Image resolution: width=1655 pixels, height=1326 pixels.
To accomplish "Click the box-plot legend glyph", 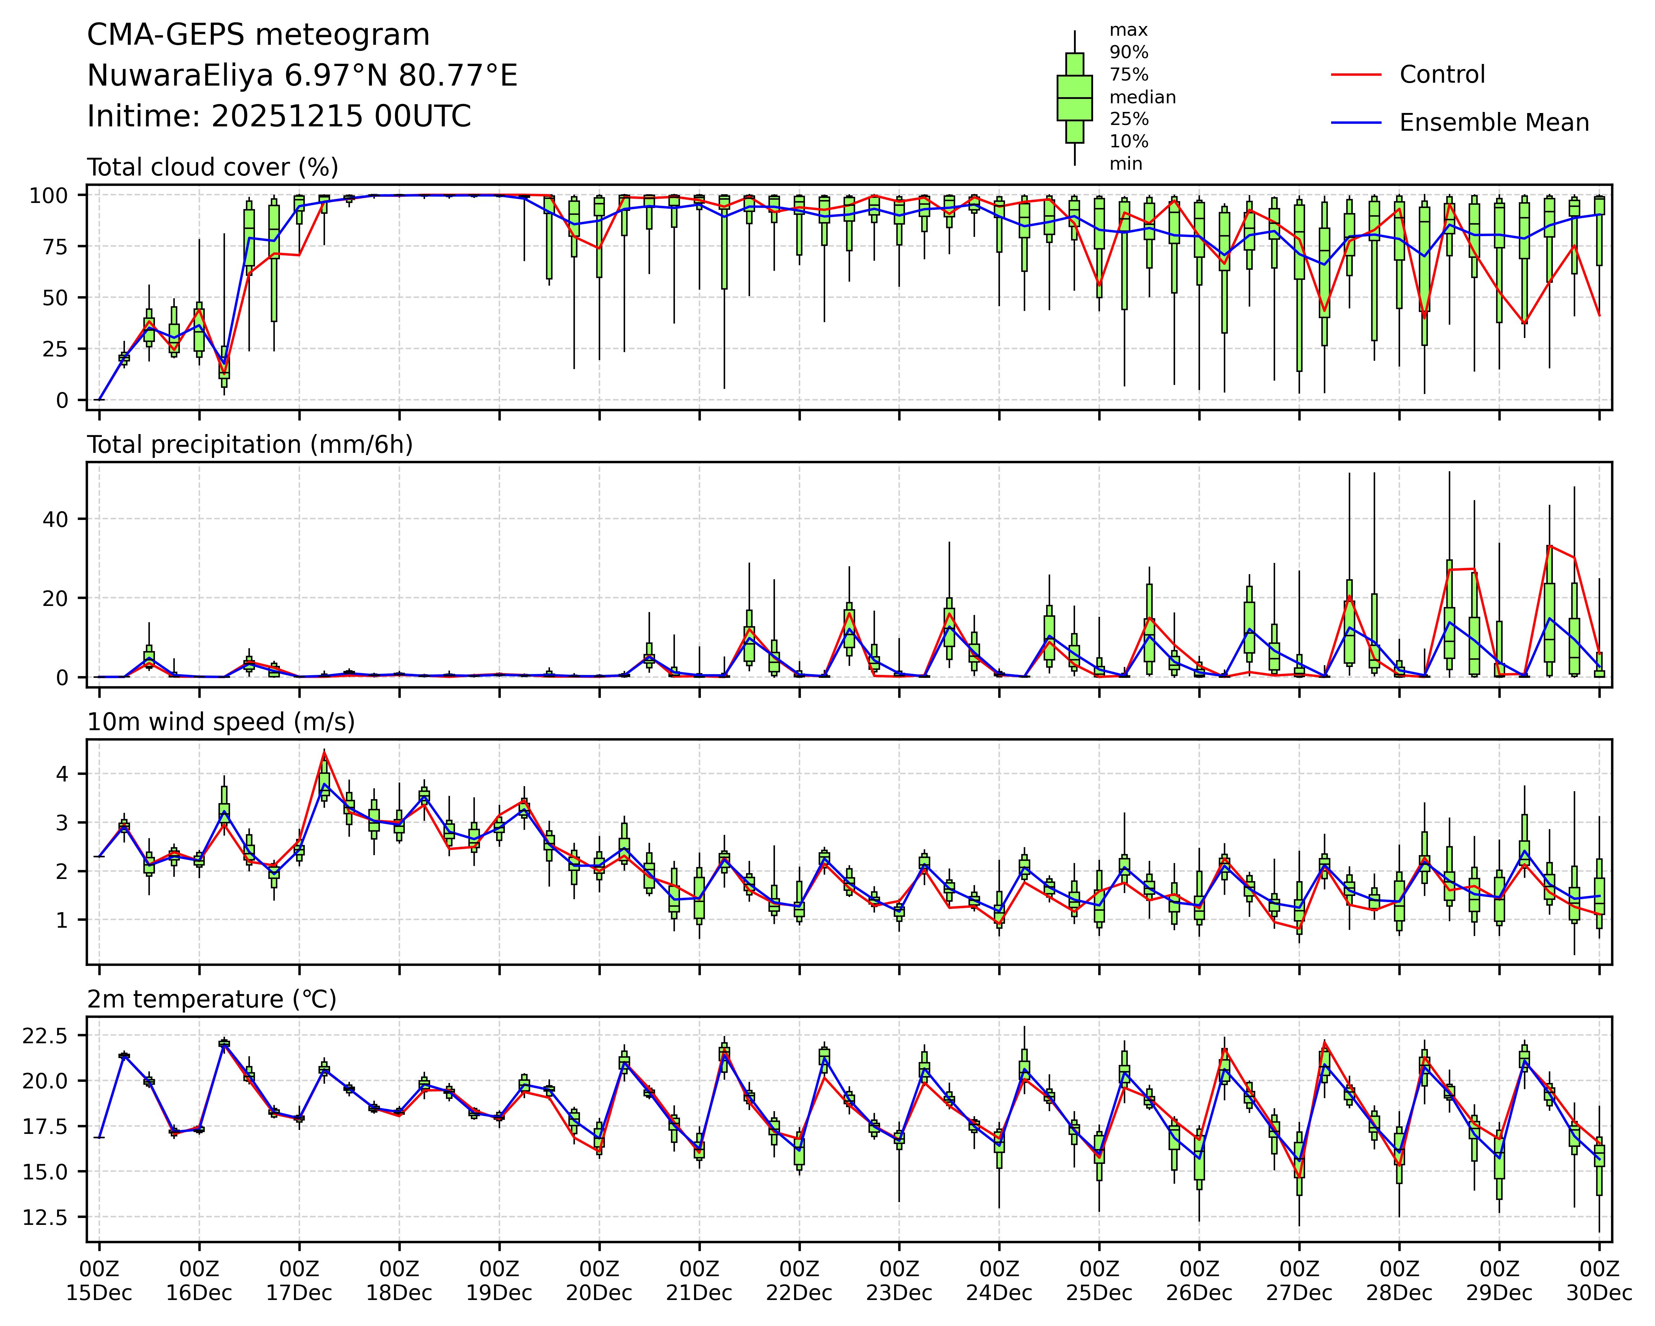I will click(1074, 97).
